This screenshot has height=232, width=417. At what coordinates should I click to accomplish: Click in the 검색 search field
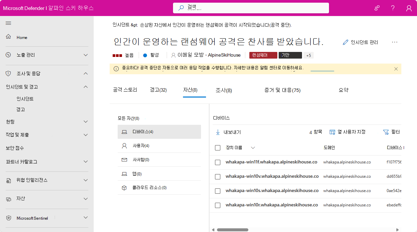pyautogui.click(x=251, y=8)
